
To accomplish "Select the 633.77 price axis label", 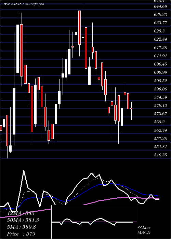I will pos(160,23).
